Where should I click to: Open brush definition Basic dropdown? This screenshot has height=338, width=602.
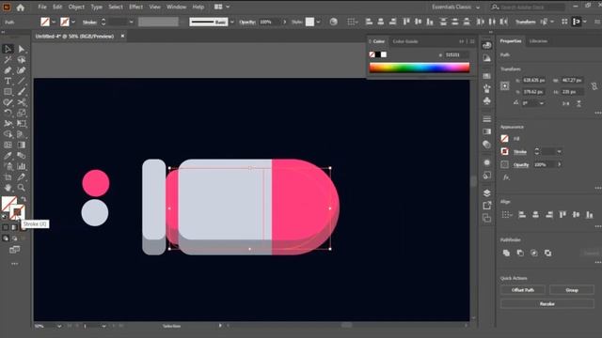[231, 23]
